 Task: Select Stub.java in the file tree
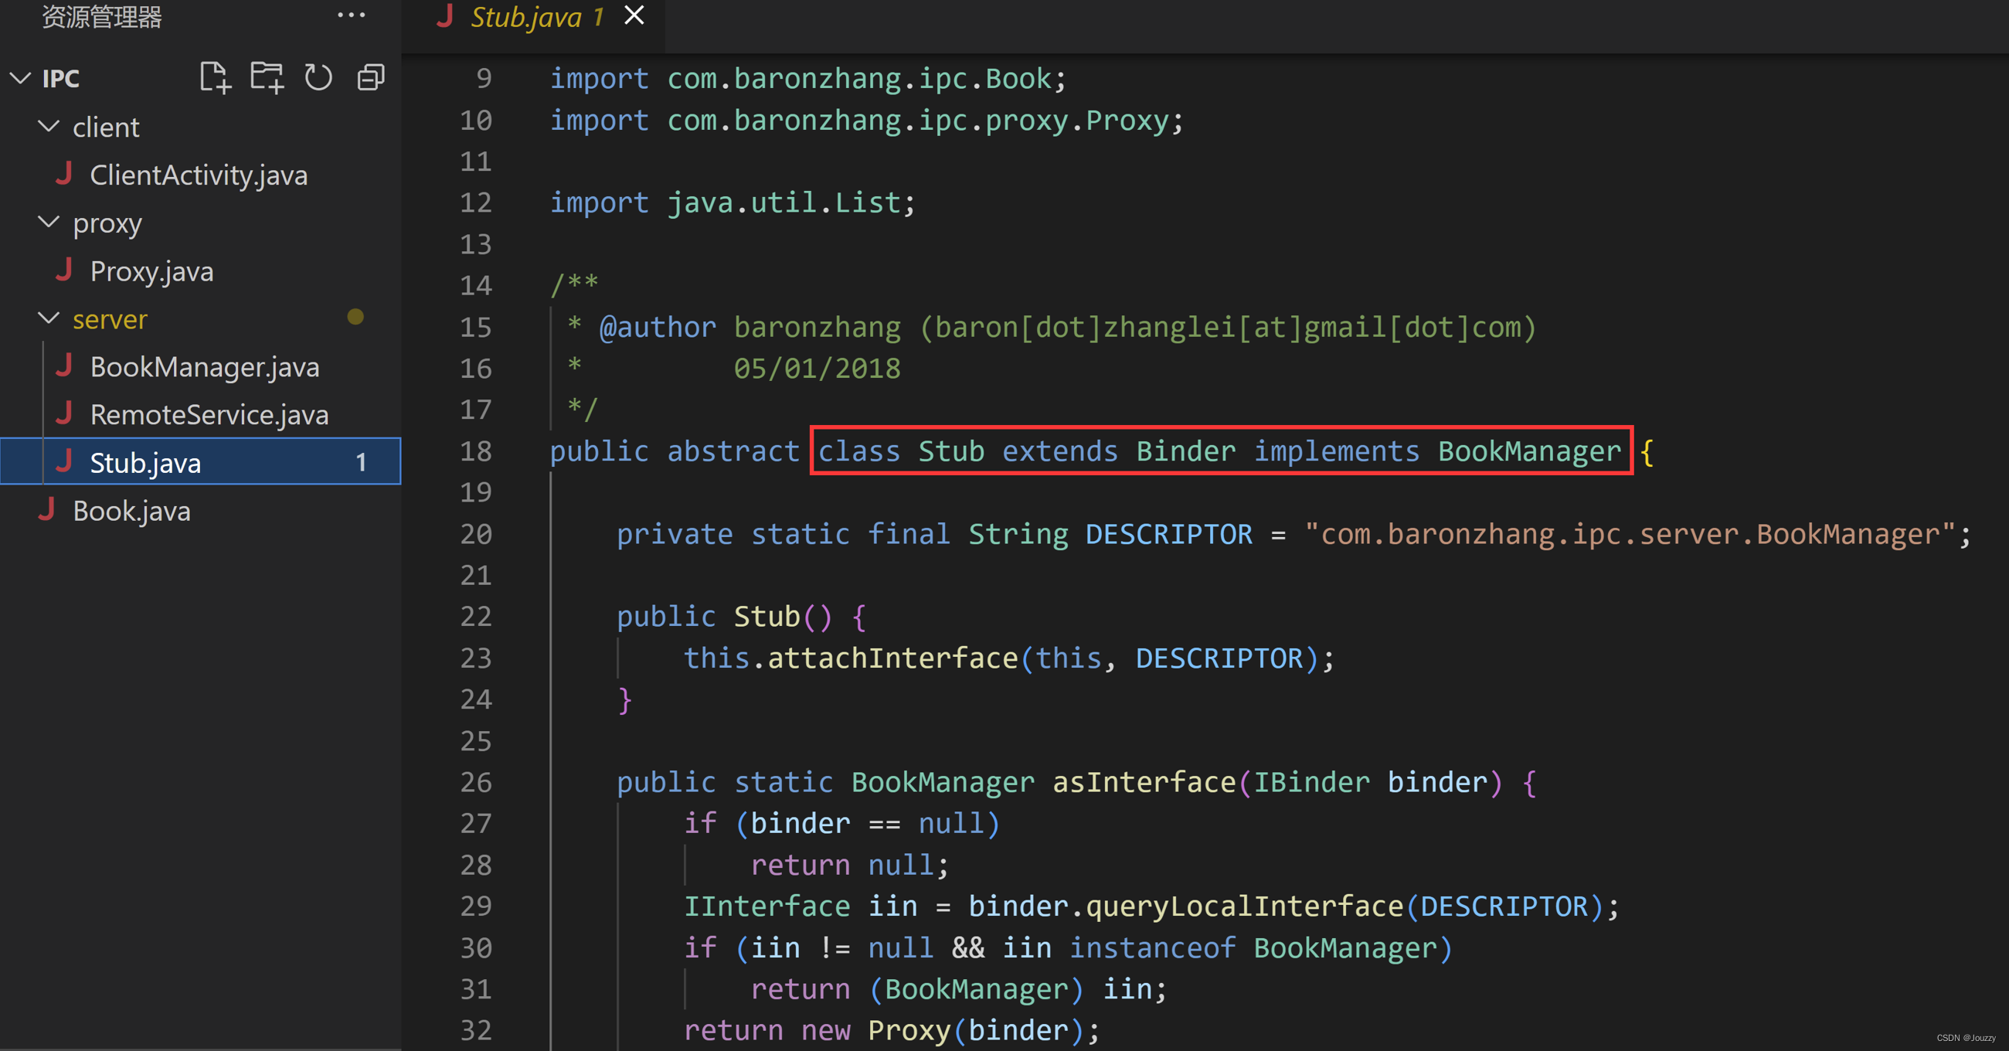pos(200,462)
